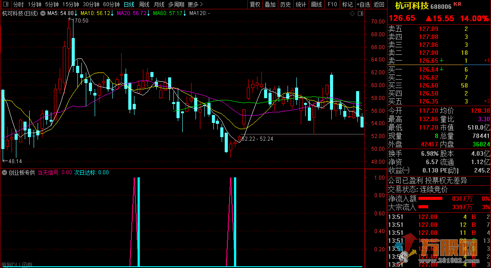The height and width of the screenshot is (268, 491).
Task: Add stock with +自选 button
Action: [x=363, y=4]
